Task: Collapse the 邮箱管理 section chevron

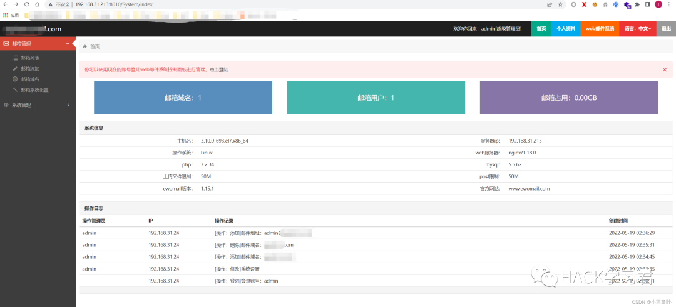Action: (68, 44)
